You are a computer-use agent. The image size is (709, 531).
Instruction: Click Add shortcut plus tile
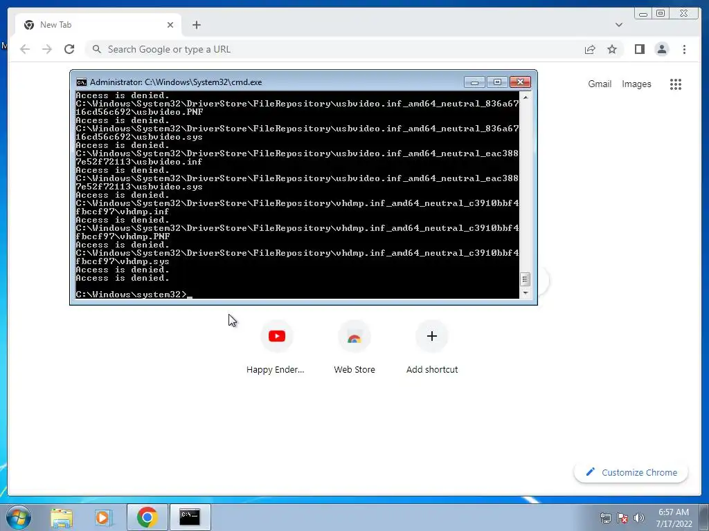tap(432, 348)
